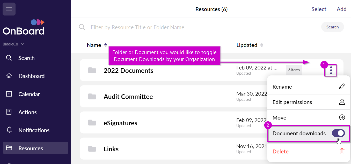Change sort order using the Name column arrows
The width and height of the screenshot is (351, 164).
point(106,45)
